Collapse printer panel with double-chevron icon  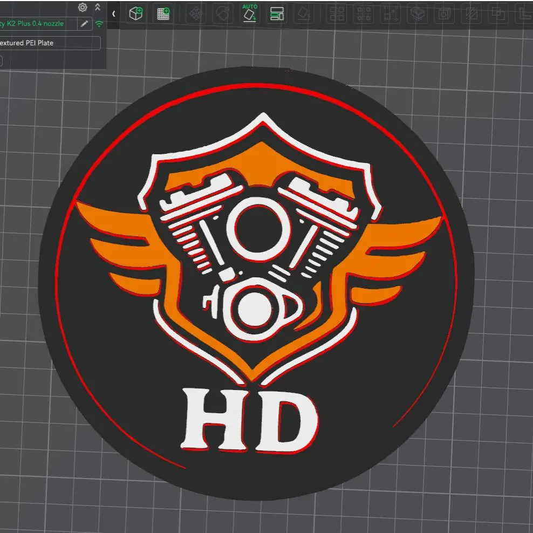tap(98, 7)
